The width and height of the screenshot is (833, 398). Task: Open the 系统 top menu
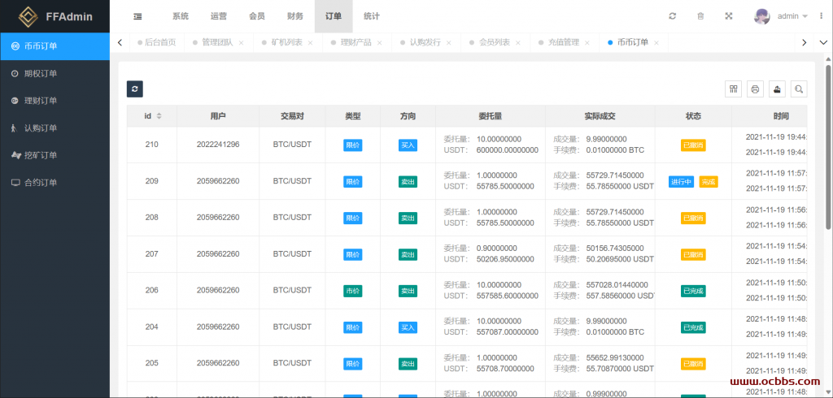coord(180,16)
